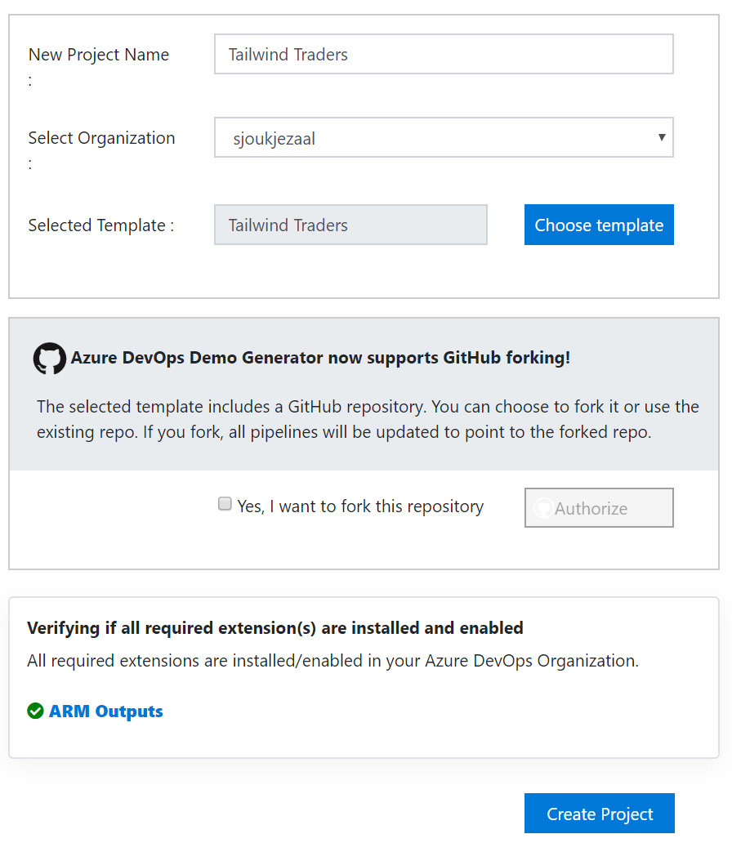Open the sjoukjezaal organization combo box
This screenshot has width=732, height=843.
click(433, 138)
